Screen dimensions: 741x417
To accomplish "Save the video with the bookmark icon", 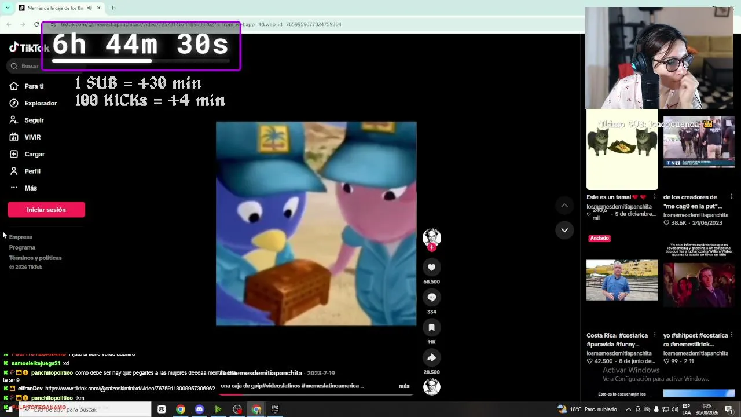I will click(432, 327).
